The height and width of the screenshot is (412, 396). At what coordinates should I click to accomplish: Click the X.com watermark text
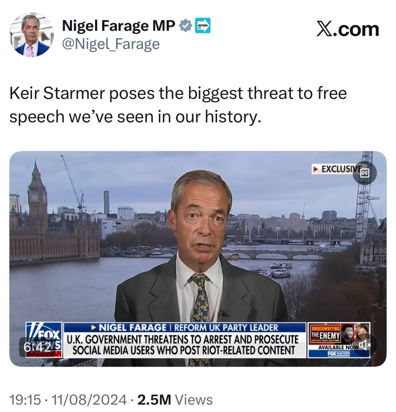pyautogui.click(x=348, y=29)
